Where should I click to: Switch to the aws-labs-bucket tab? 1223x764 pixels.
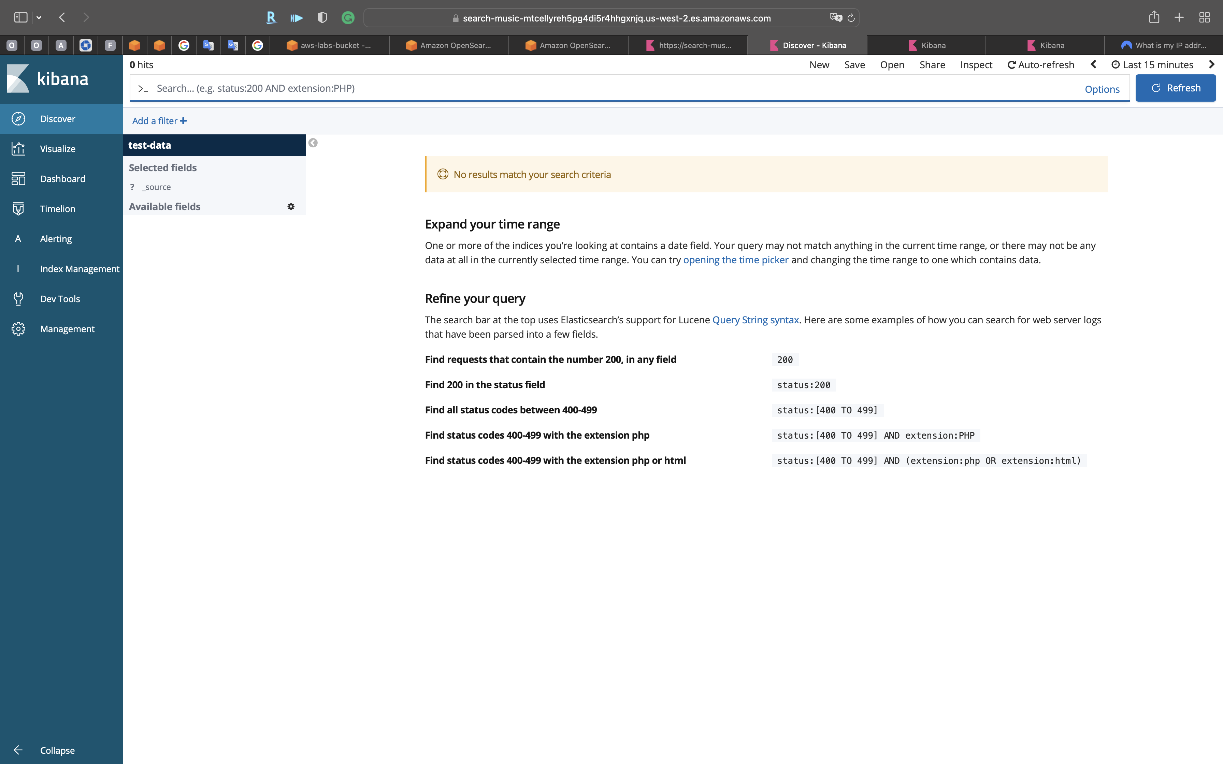pyautogui.click(x=329, y=45)
